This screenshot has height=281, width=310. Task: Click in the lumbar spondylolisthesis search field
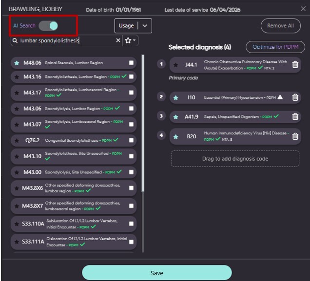coord(67,40)
